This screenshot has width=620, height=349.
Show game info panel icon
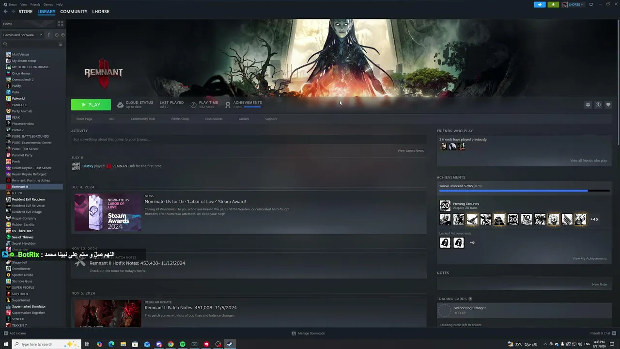598,105
